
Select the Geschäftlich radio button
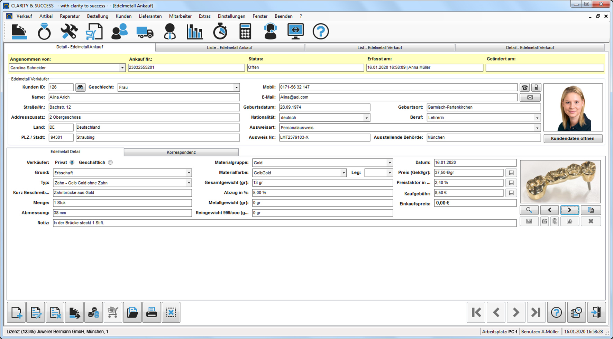coord(110,163)
